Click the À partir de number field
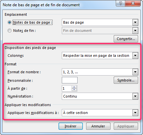Screen dimensions: 143x135 click(67, 88)
